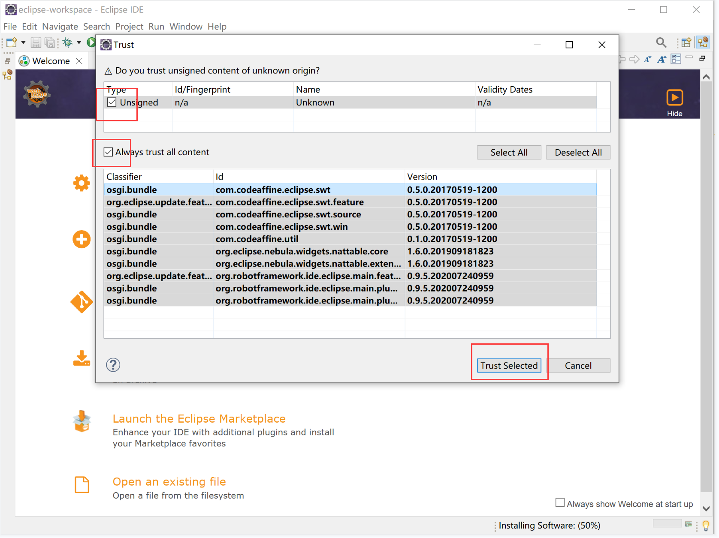This screenshot has height=538, width=719.
Task: Click the Restore icon in the left trim
Action: coord(7,61)
